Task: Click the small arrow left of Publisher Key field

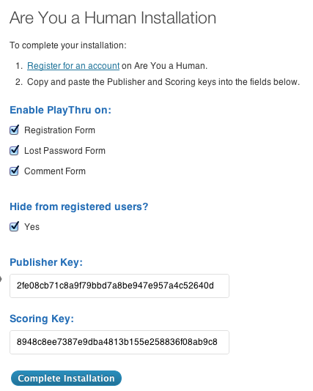Action: point(1,278)
